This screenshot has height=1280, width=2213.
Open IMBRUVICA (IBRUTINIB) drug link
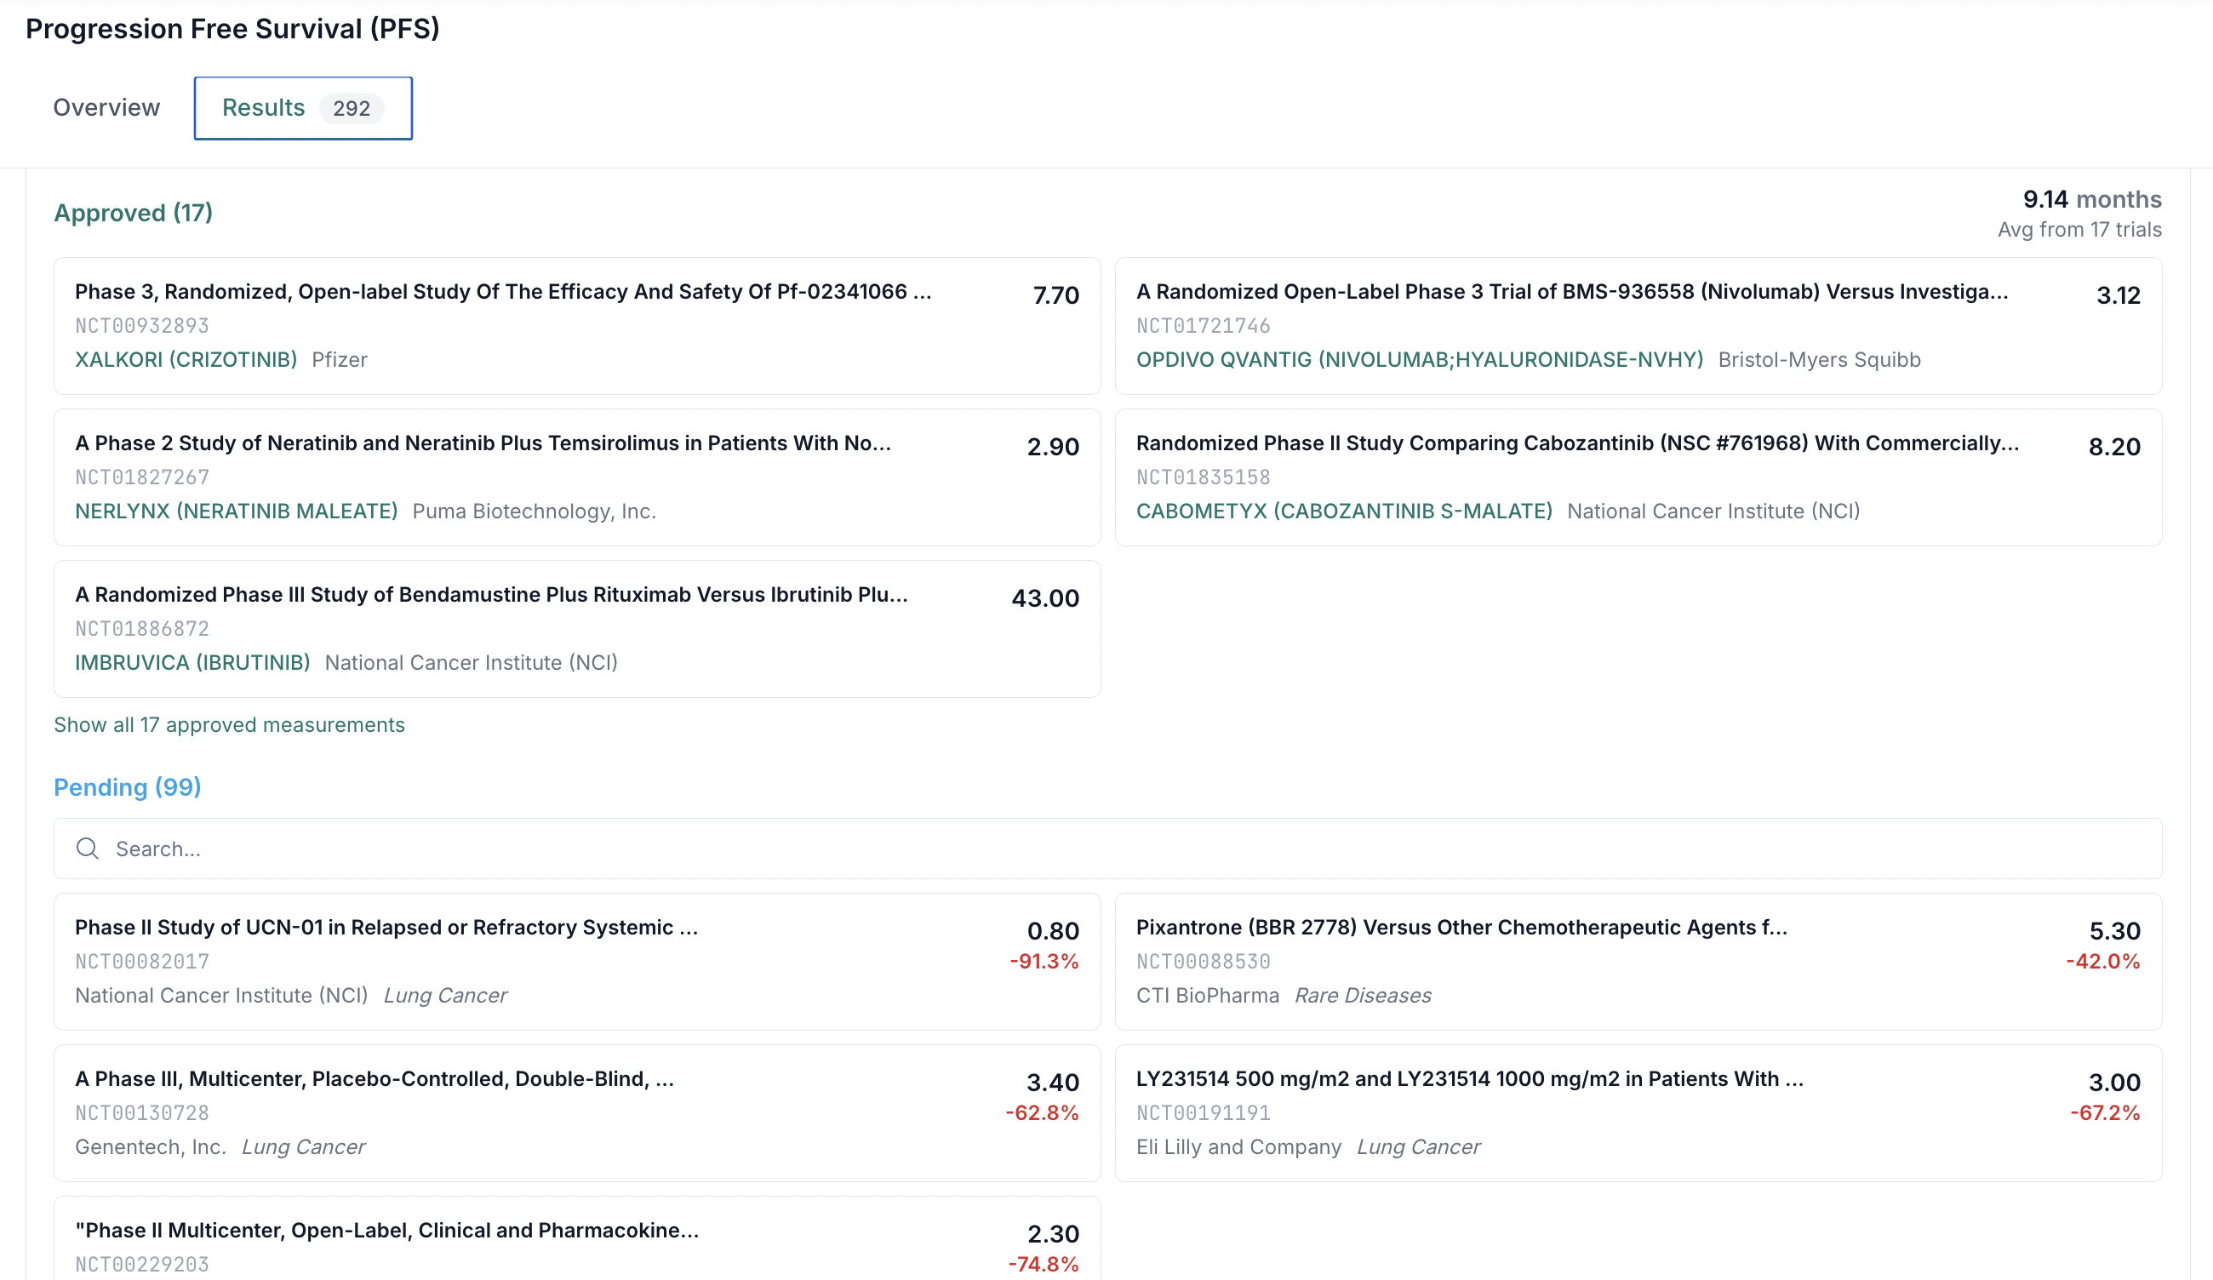click(192, 662)
